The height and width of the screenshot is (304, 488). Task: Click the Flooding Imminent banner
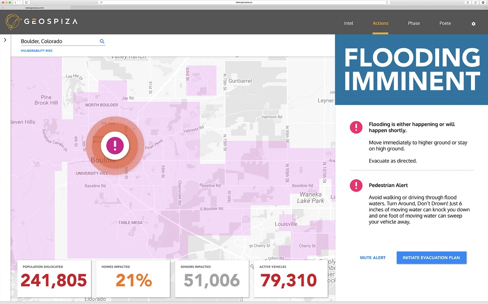[412, 69]
